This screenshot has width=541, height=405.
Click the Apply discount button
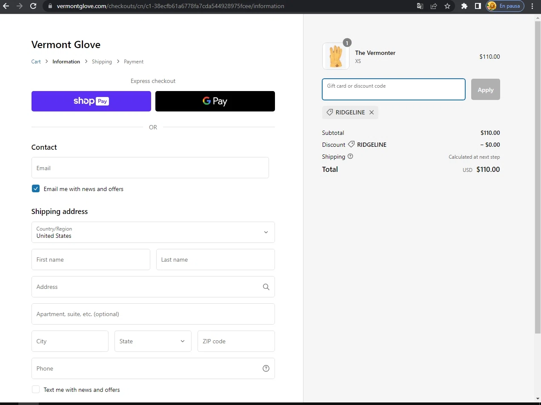click(x=485, y=89)
